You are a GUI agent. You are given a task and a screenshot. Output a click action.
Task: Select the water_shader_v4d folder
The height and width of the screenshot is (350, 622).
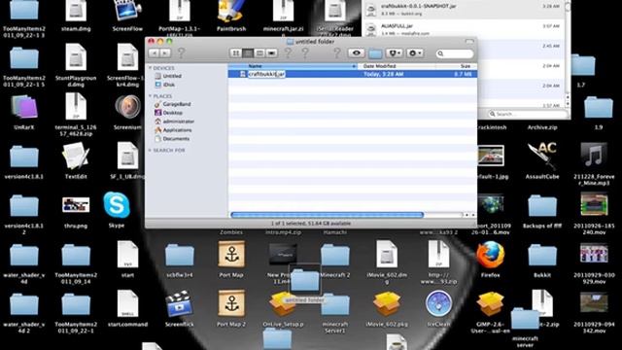[x=23, y=256]
